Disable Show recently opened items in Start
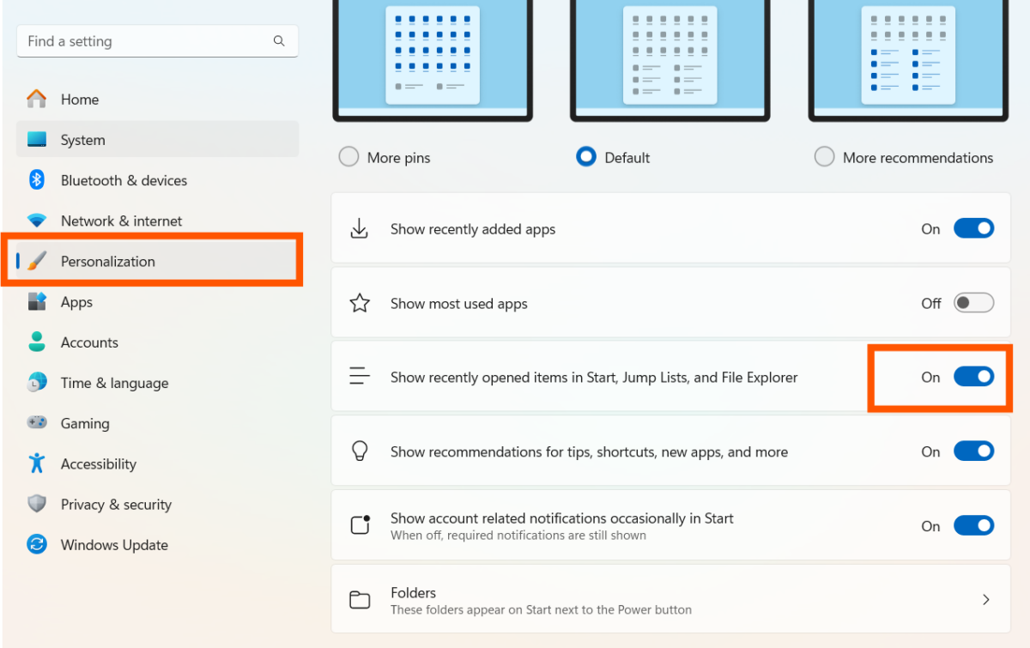This screenshot has height=648, width=1030. (973, 377)
